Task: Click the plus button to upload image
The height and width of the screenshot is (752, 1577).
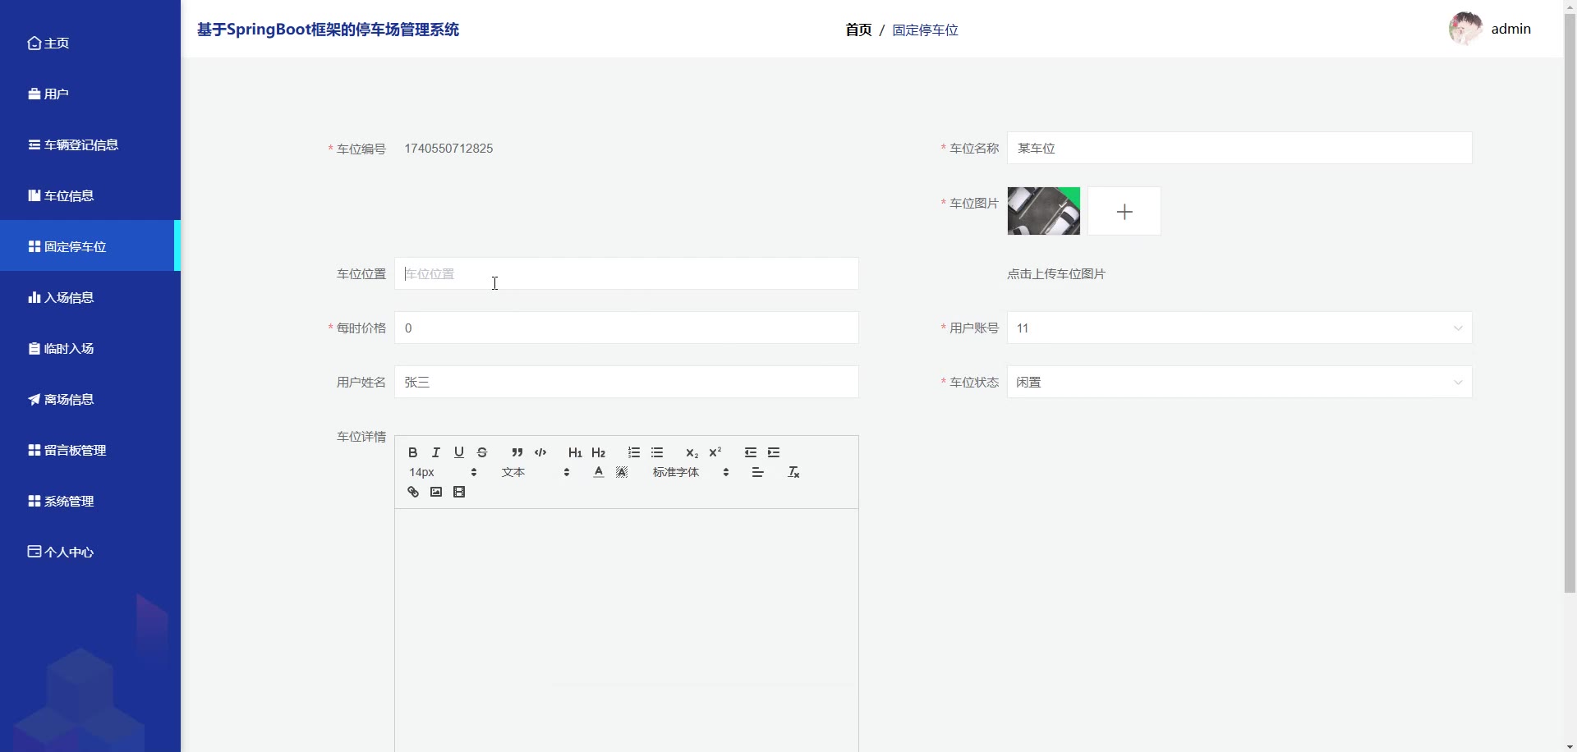Action: pos(1124,212)
